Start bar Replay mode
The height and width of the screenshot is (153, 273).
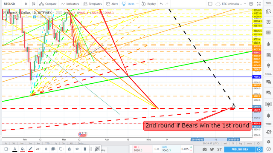click(x=149, y=4)
